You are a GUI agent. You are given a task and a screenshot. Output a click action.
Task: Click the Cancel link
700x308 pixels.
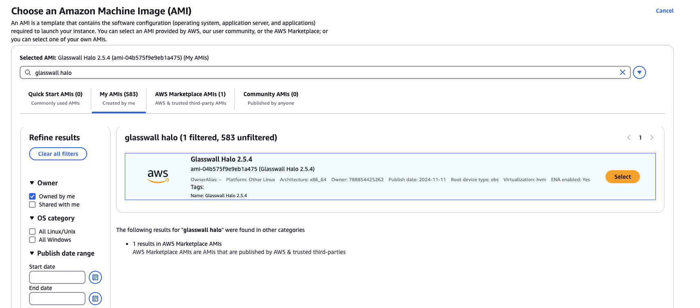tap(664, 11)
